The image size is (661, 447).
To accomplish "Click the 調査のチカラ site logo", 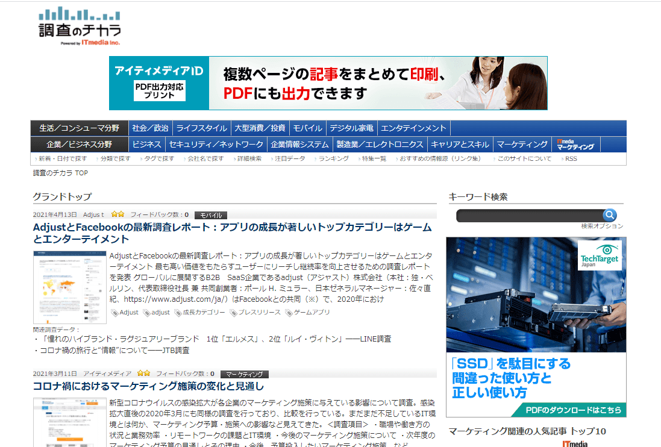I will tap(80, 26).
